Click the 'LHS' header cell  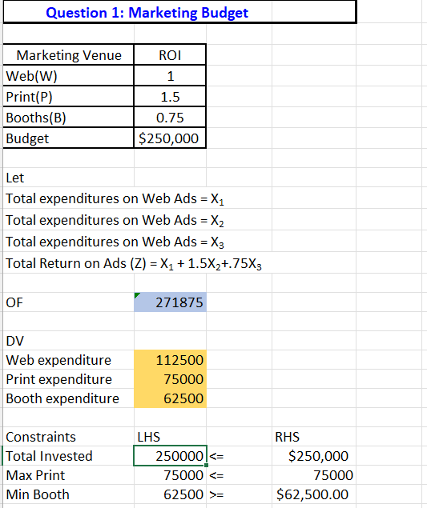[x=170, y=437]
